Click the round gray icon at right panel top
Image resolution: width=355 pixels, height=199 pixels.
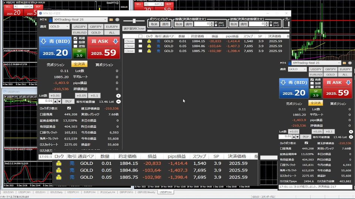pos(350,63)
